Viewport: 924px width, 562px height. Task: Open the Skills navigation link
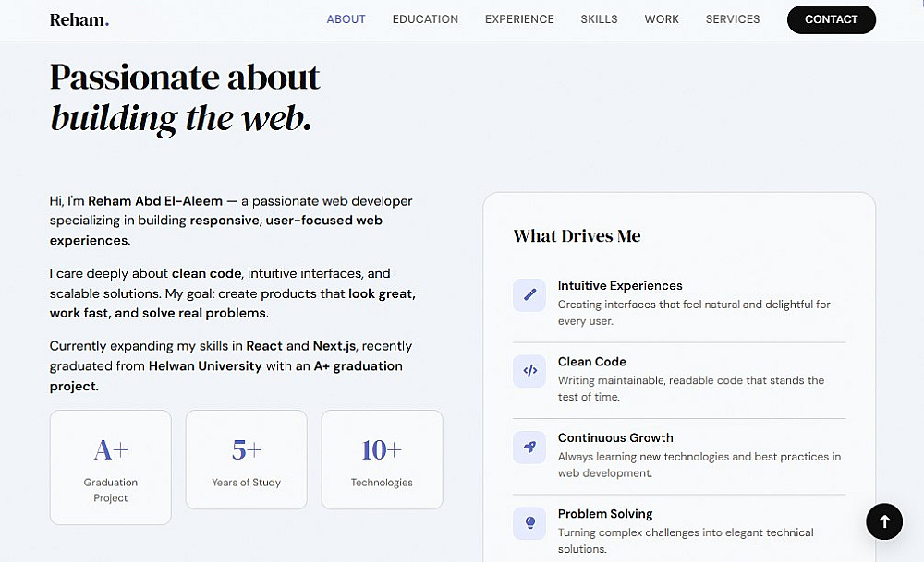[x=599, y=19]
